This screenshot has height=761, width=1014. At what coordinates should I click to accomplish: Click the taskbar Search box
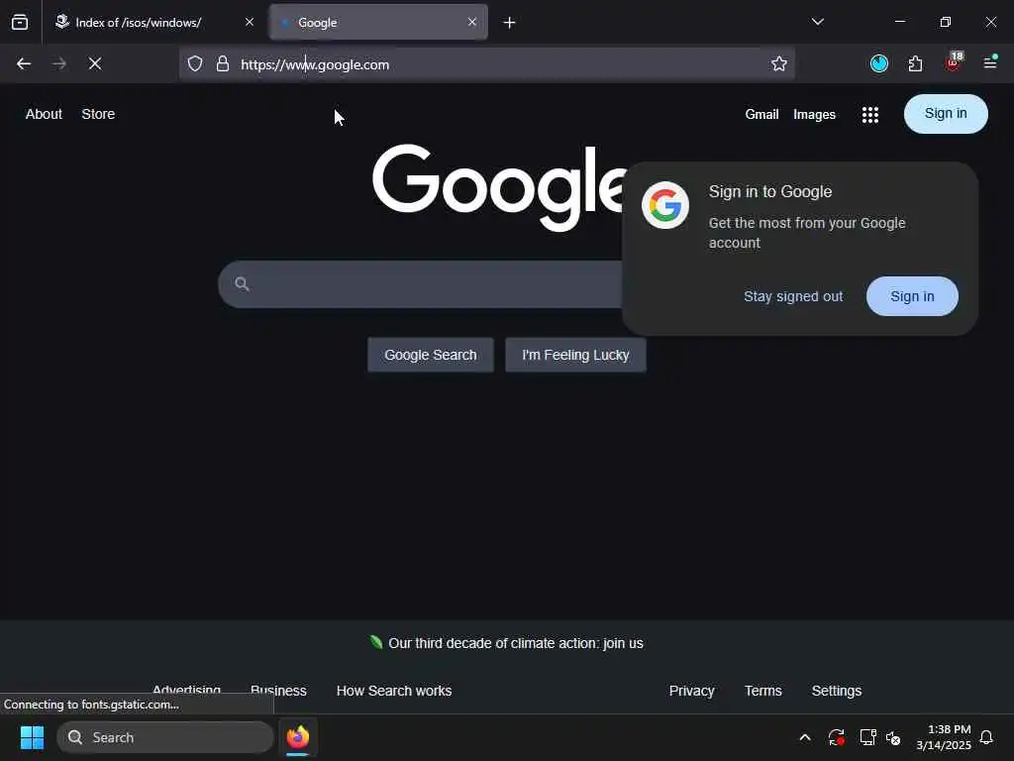pyautogui.click(x=165, y=737)
